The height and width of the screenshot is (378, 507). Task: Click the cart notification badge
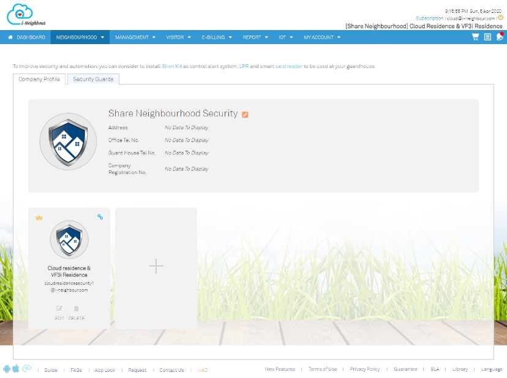pyautogui.click(x=502, y=34)
